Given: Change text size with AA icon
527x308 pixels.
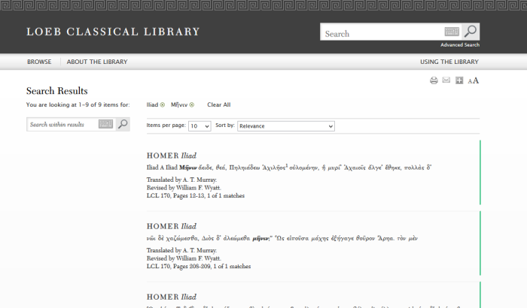Looking at the screenshot, I should point(474,80).
